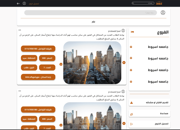Click the back arrow in top bar

click(18, 4)
